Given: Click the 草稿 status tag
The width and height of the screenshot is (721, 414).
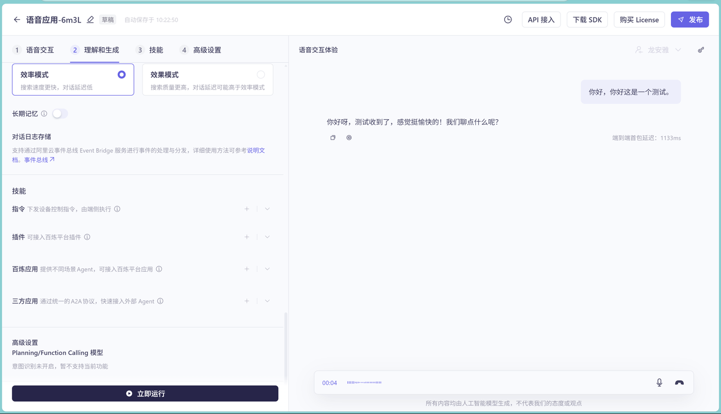Looking at the screenshot, I should click(108, 20).
